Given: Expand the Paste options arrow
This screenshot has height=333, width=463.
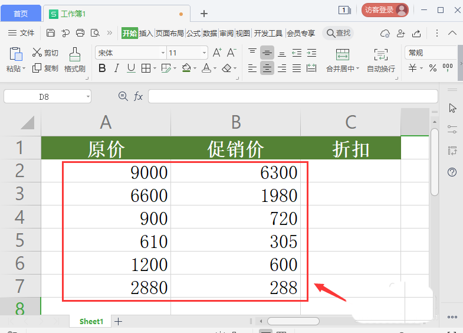Looking at the screenshot, I should coord(24,68).
